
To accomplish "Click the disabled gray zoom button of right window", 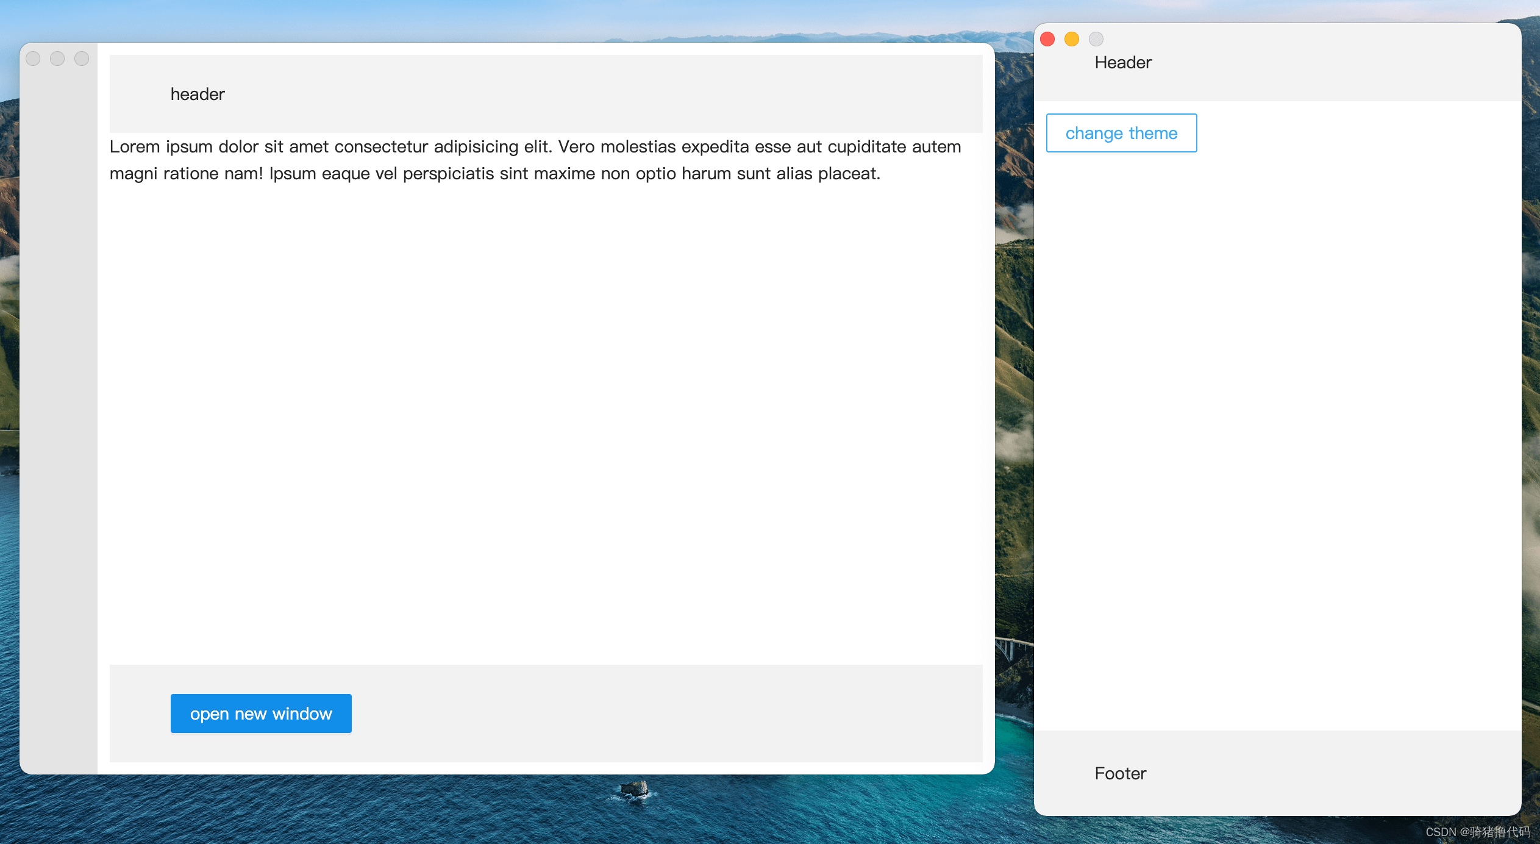I will pos(1096,40).
